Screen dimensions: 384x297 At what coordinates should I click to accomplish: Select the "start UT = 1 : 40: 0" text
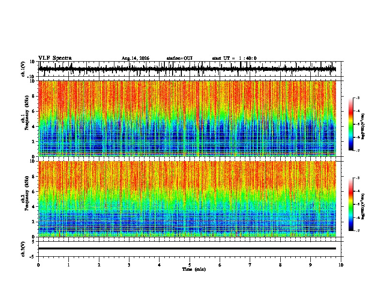click(x=234, y=58)
